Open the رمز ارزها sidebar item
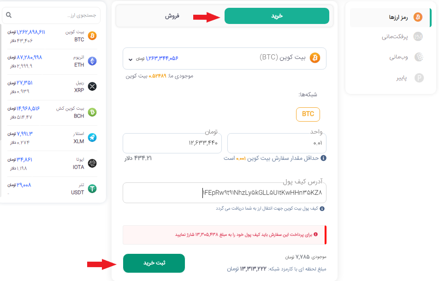 click(390, 18)
